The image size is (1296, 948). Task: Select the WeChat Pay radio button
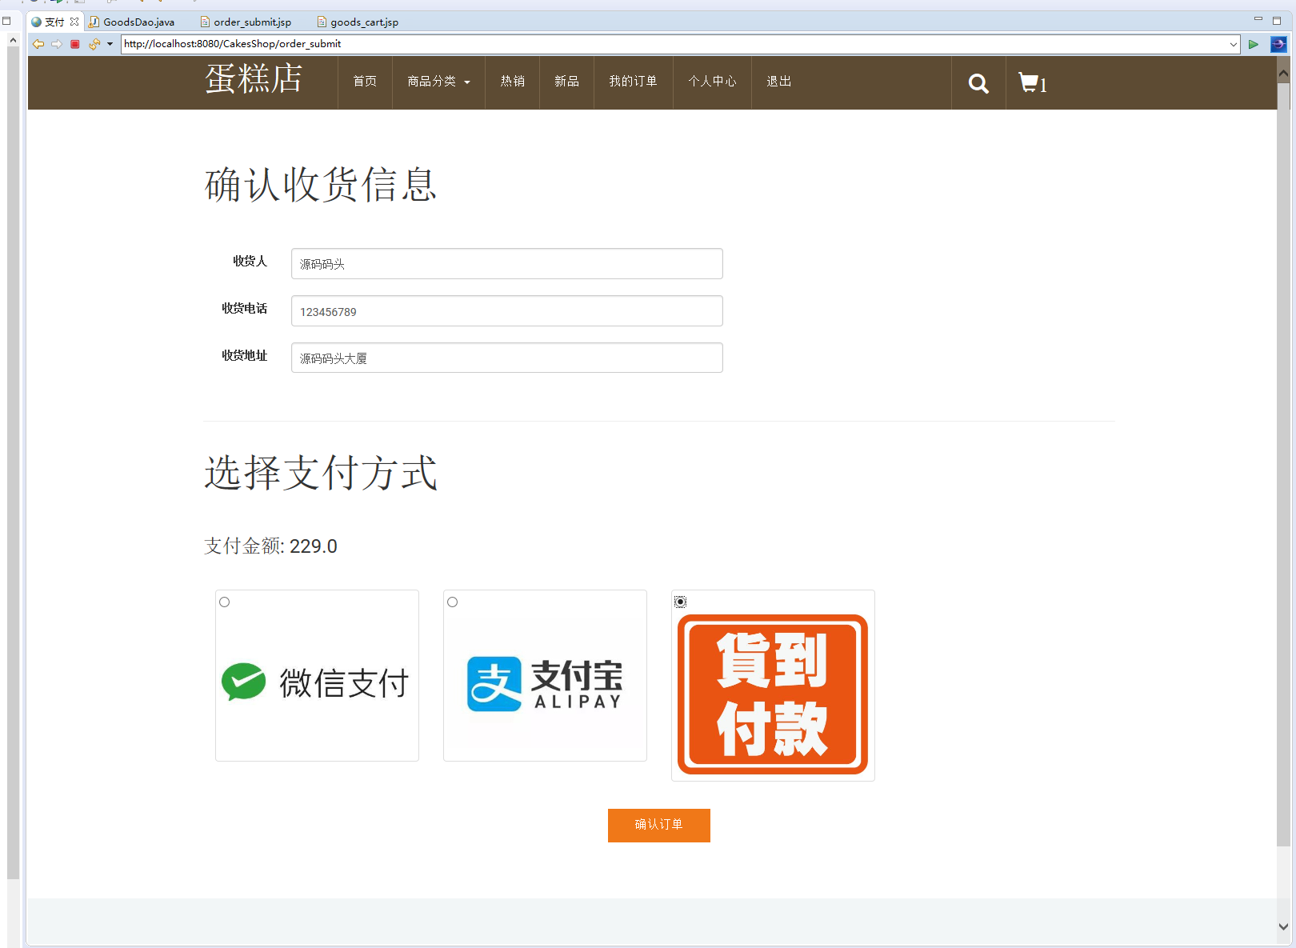[x=224, y=602]
